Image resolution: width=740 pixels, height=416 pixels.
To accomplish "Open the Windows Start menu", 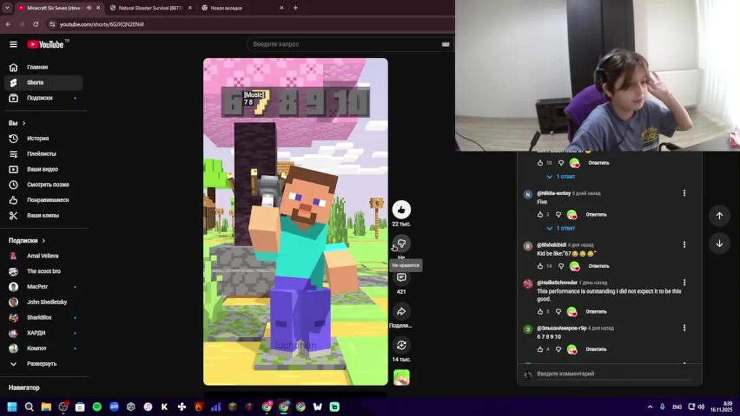I will (x=12, y=407).
